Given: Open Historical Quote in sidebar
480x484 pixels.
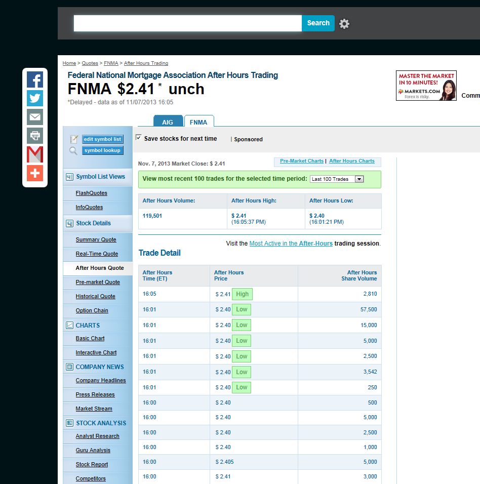Looking at the screenshot, I should [95, 297].
